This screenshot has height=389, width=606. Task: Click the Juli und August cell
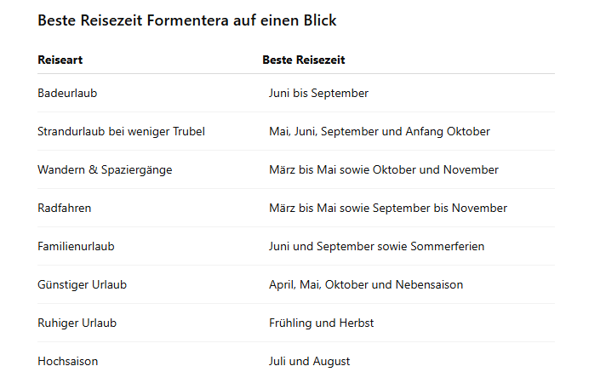[309, 361]
